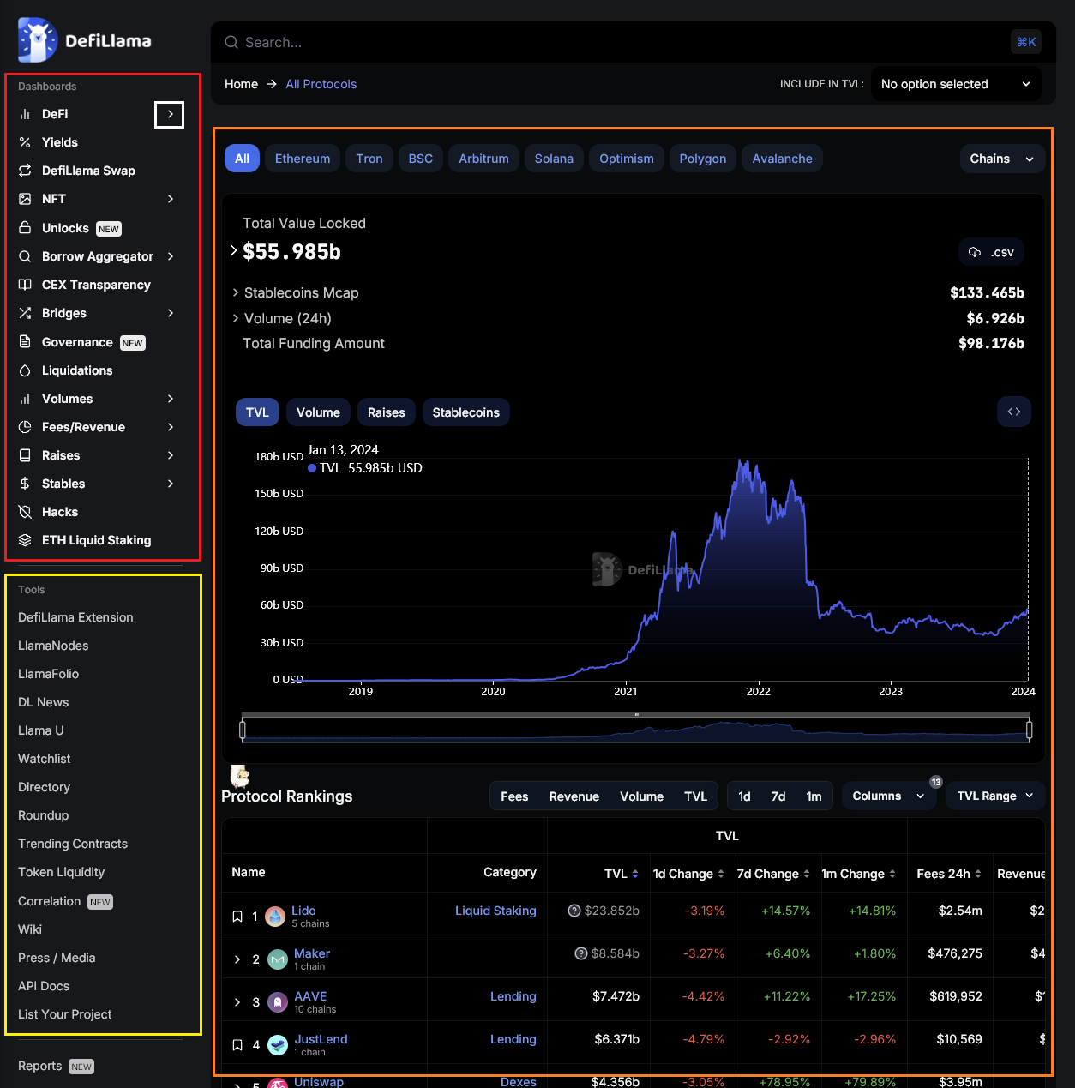Click the NFT image icon
Image resolution: width=1075 pixels, height=1088 pixels.
25,199
